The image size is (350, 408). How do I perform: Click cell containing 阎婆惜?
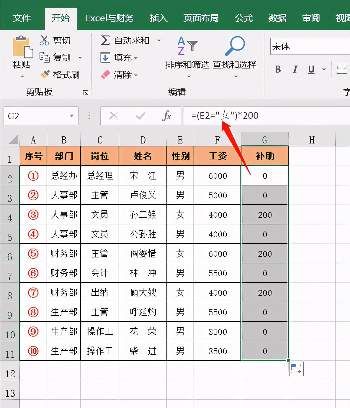tap(143, 254)
